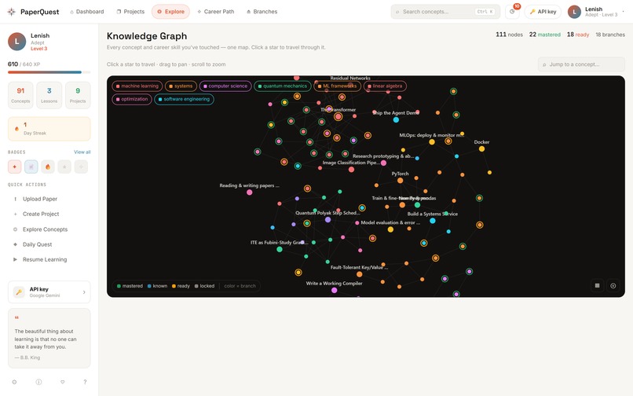Focus the Jump to a concept field

(x=581, y=64)
